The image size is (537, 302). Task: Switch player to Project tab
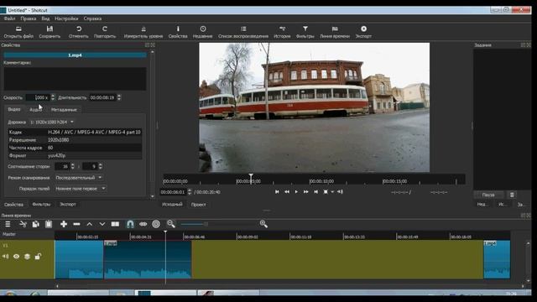point(198,205)
